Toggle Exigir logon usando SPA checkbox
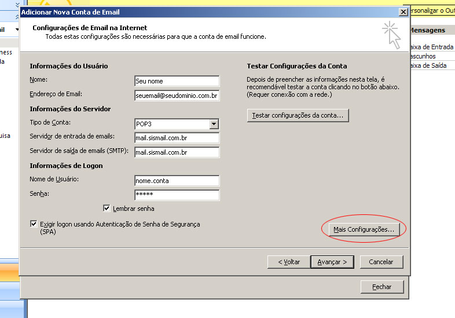Image resolution: width=455 pixels, height=318 pixels. click(34, 224)
